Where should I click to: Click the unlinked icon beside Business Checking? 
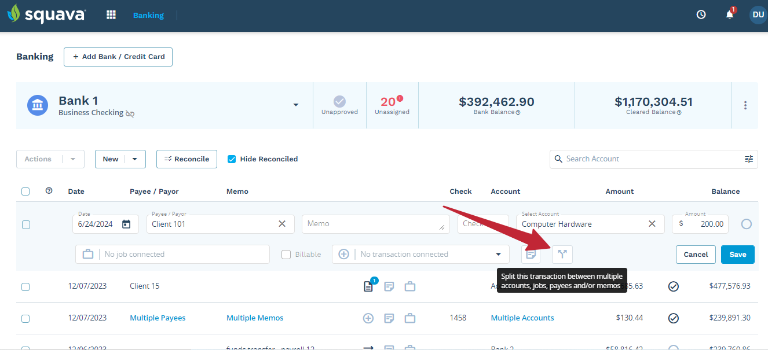[130, 113]
